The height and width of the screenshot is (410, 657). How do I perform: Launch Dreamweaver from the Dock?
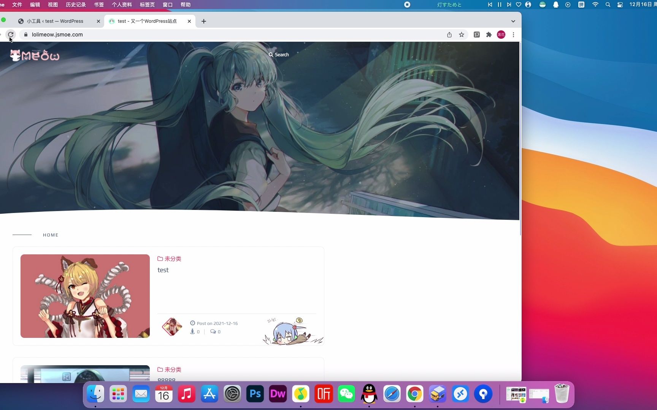coord(278,394)
